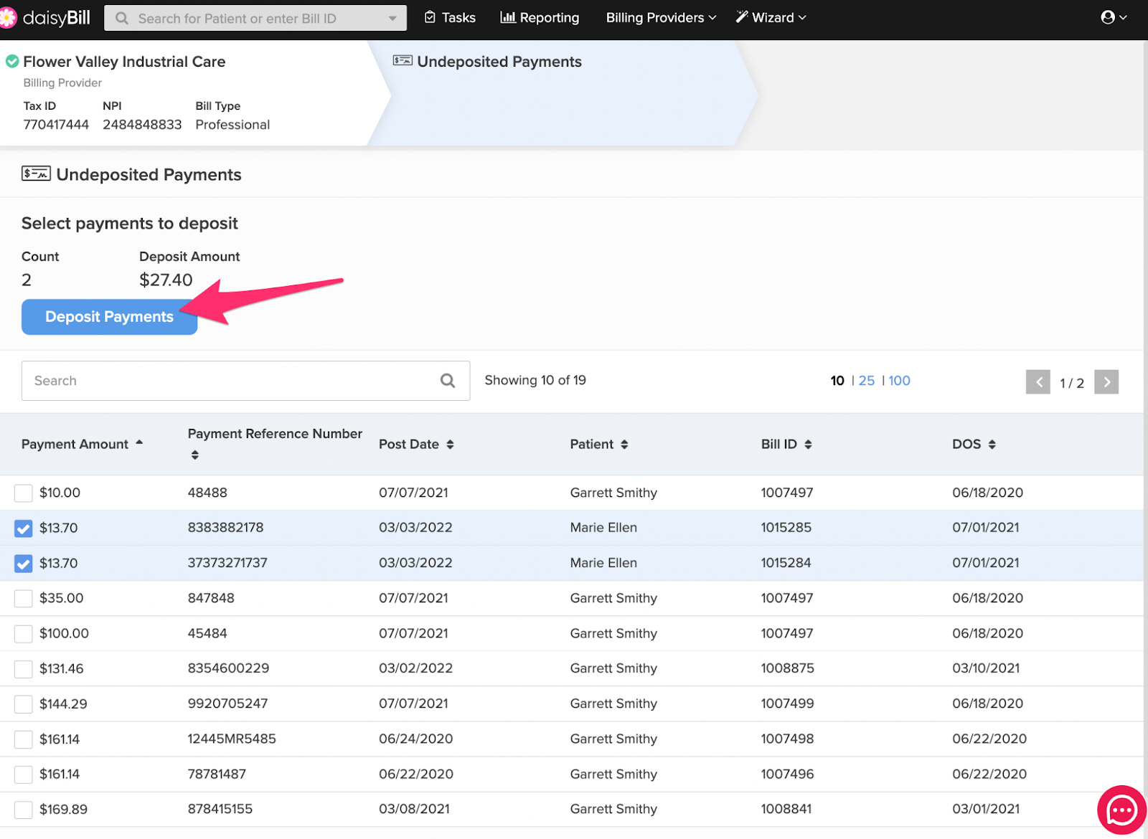Show 25 results per page

(866, 381)
